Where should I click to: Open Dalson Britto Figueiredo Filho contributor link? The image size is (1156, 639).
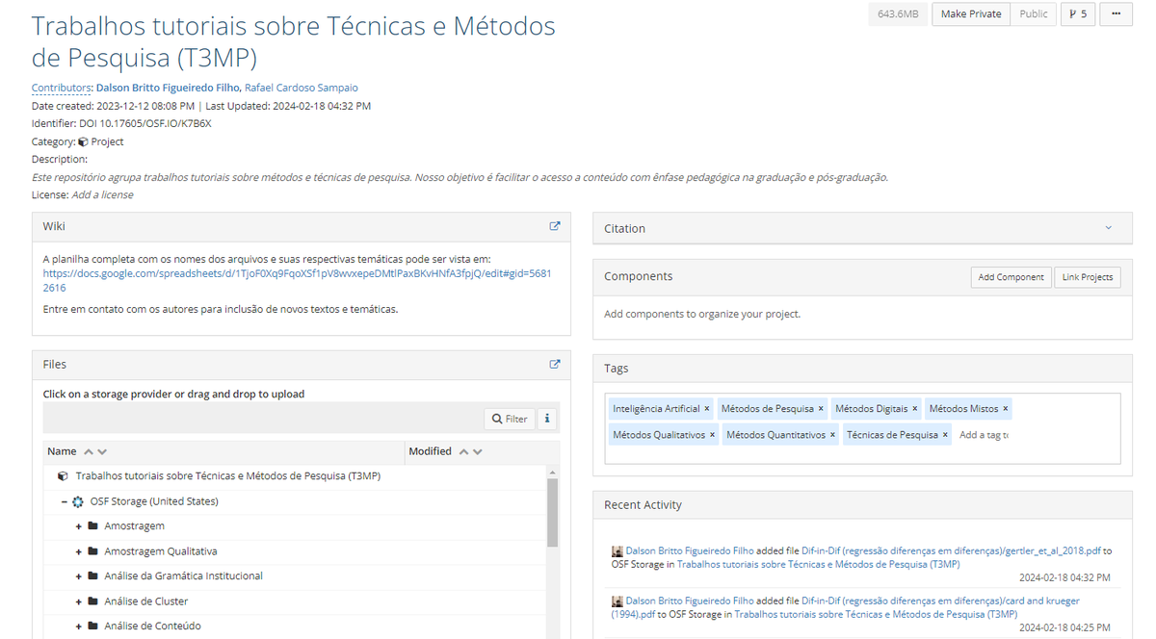point(168,88)
